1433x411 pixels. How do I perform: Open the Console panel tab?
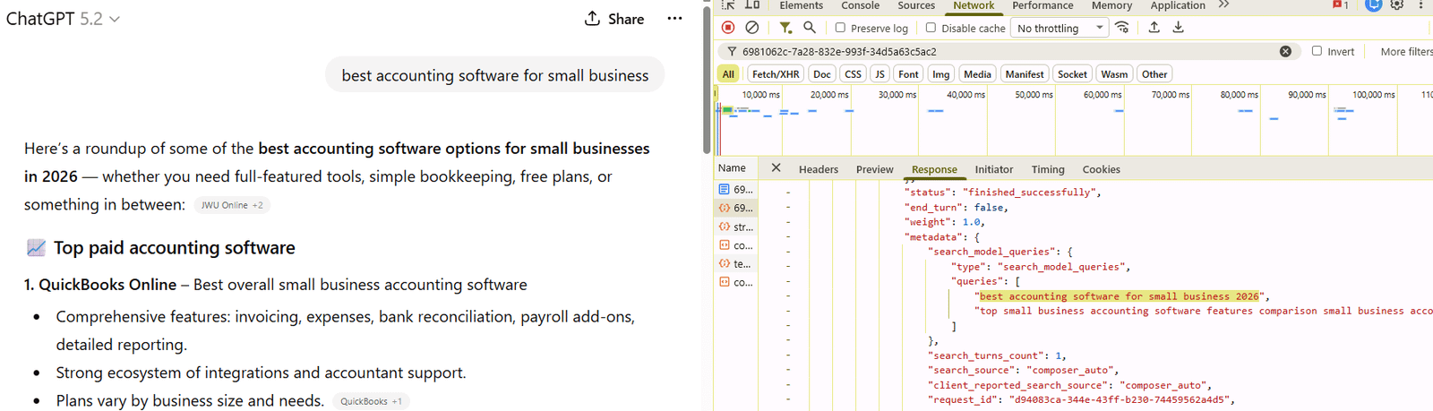[x=860, y=5]
